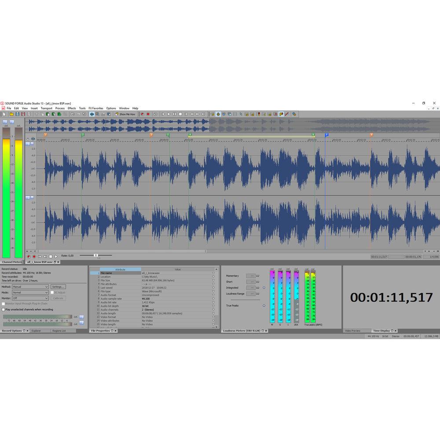This screenshot has height=440, width=440.
Task: Open the Effects menu
Action: pos(72,108)
